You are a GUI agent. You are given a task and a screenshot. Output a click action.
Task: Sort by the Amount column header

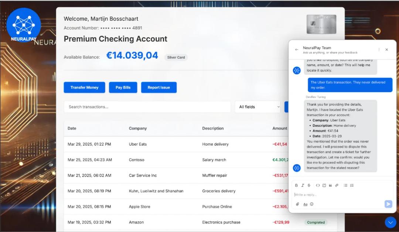[280, 129]
